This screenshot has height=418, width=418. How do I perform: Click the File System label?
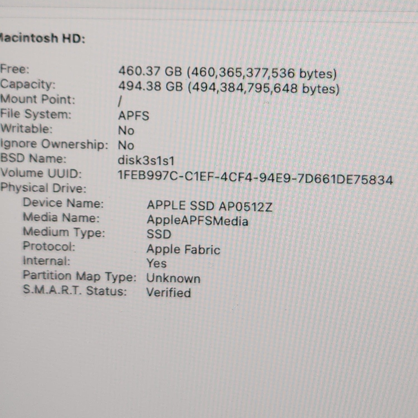pos(36,114)
